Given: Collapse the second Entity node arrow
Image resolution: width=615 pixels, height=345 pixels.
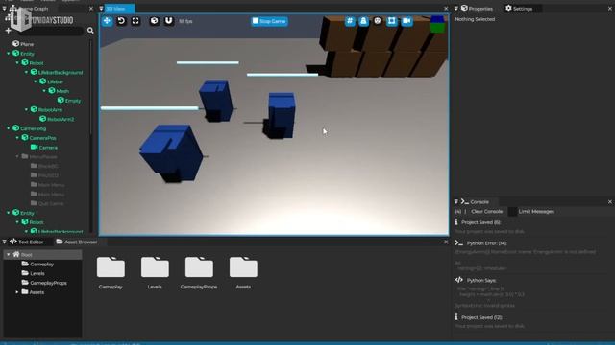Looking at the screenshot, I should point(9,213).
